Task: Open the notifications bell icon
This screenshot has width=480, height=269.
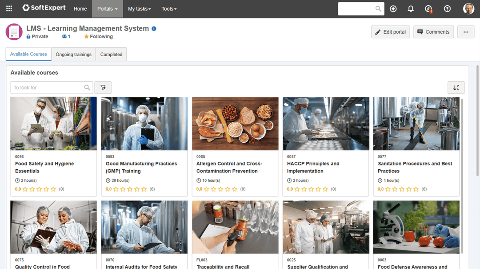Action: (x=411, y=9)
